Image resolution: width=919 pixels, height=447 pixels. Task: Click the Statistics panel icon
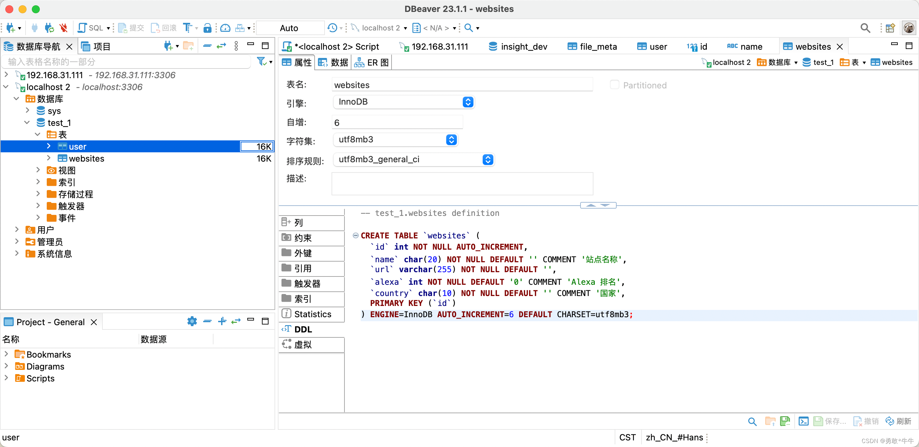pos(286,314)
